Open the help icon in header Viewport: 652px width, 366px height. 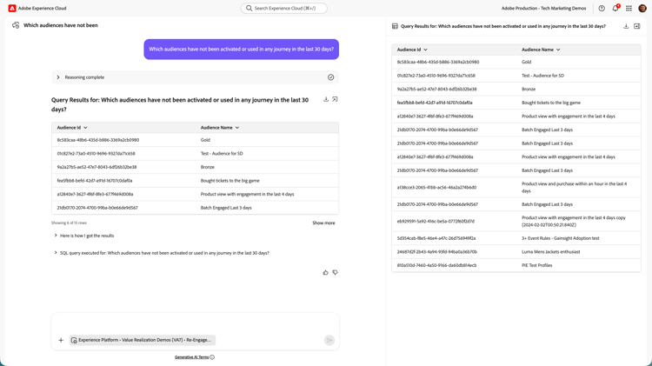[602, 9]
